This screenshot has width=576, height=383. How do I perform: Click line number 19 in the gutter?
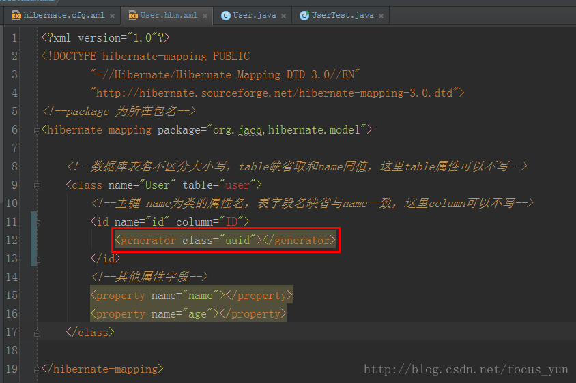pos(12,369)
